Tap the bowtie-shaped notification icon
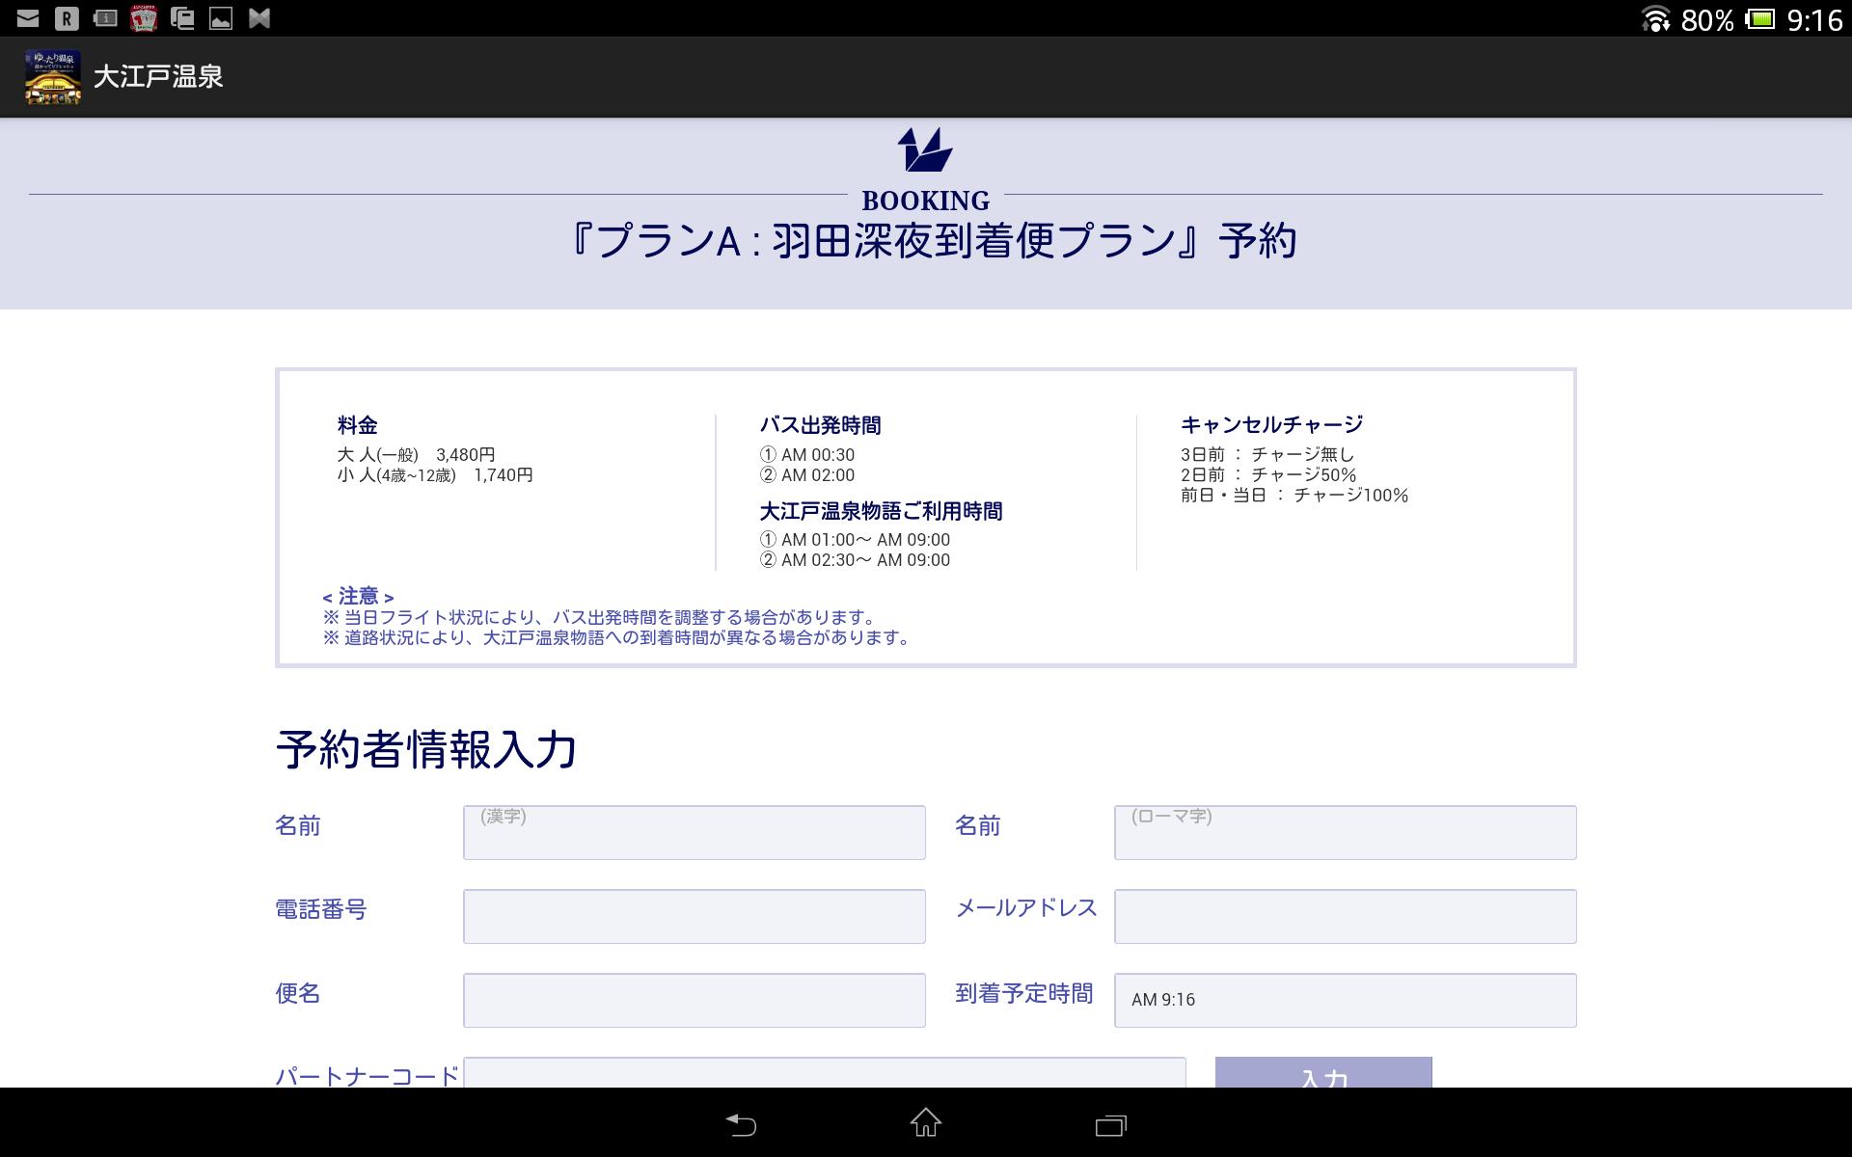 [x=259, y=18]
